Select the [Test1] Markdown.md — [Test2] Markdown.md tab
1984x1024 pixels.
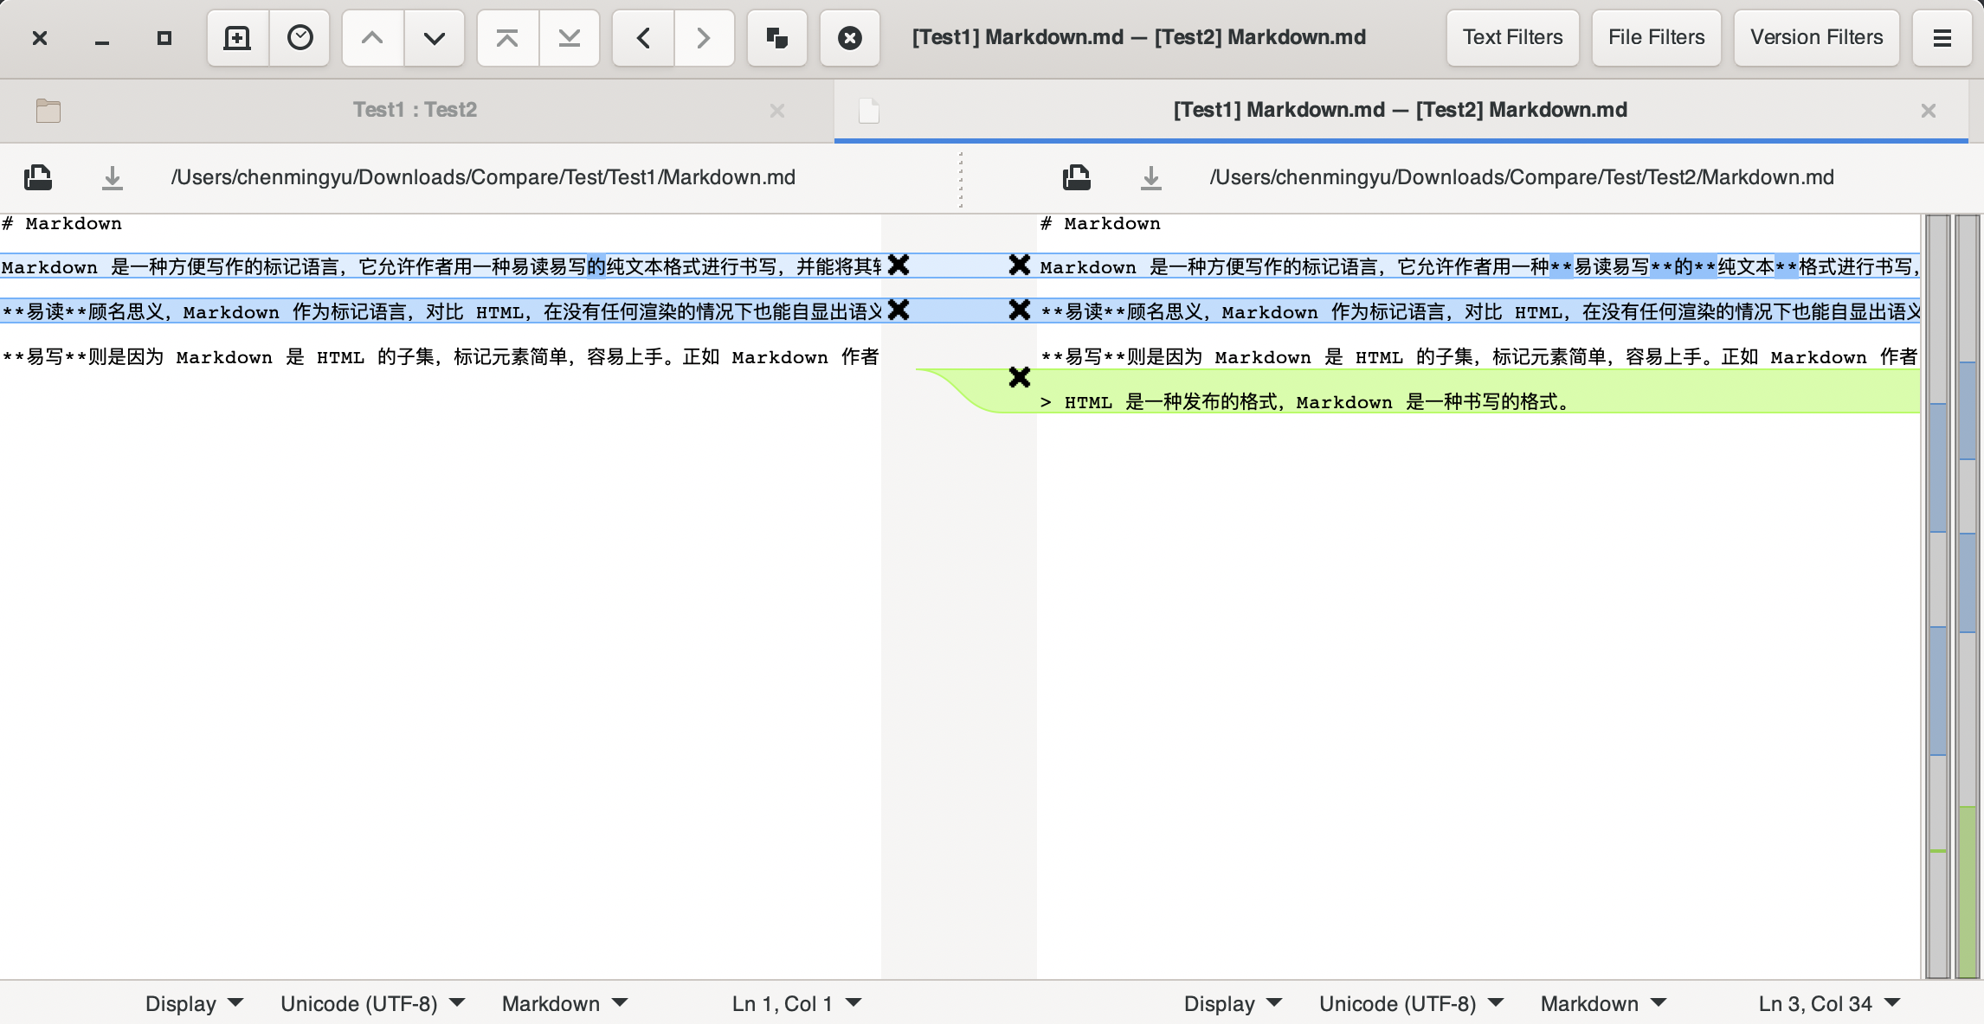[x=1401, y=110]
